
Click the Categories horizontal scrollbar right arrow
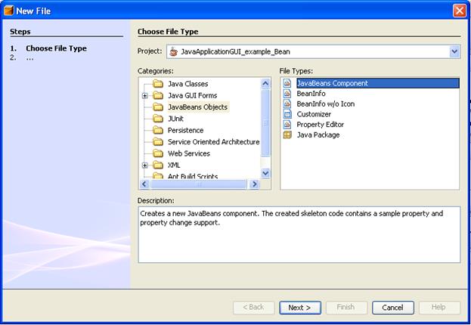pos(254,184)
